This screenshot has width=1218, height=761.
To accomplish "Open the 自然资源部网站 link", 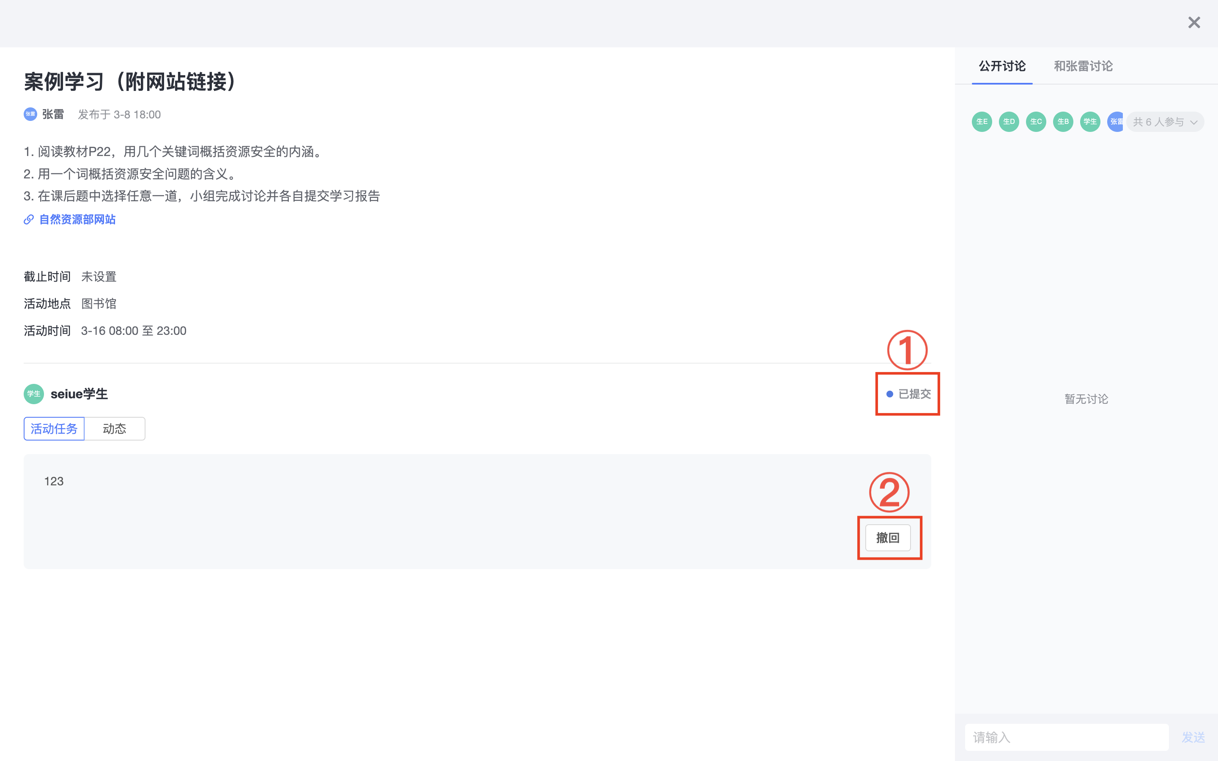I will 77,219.
